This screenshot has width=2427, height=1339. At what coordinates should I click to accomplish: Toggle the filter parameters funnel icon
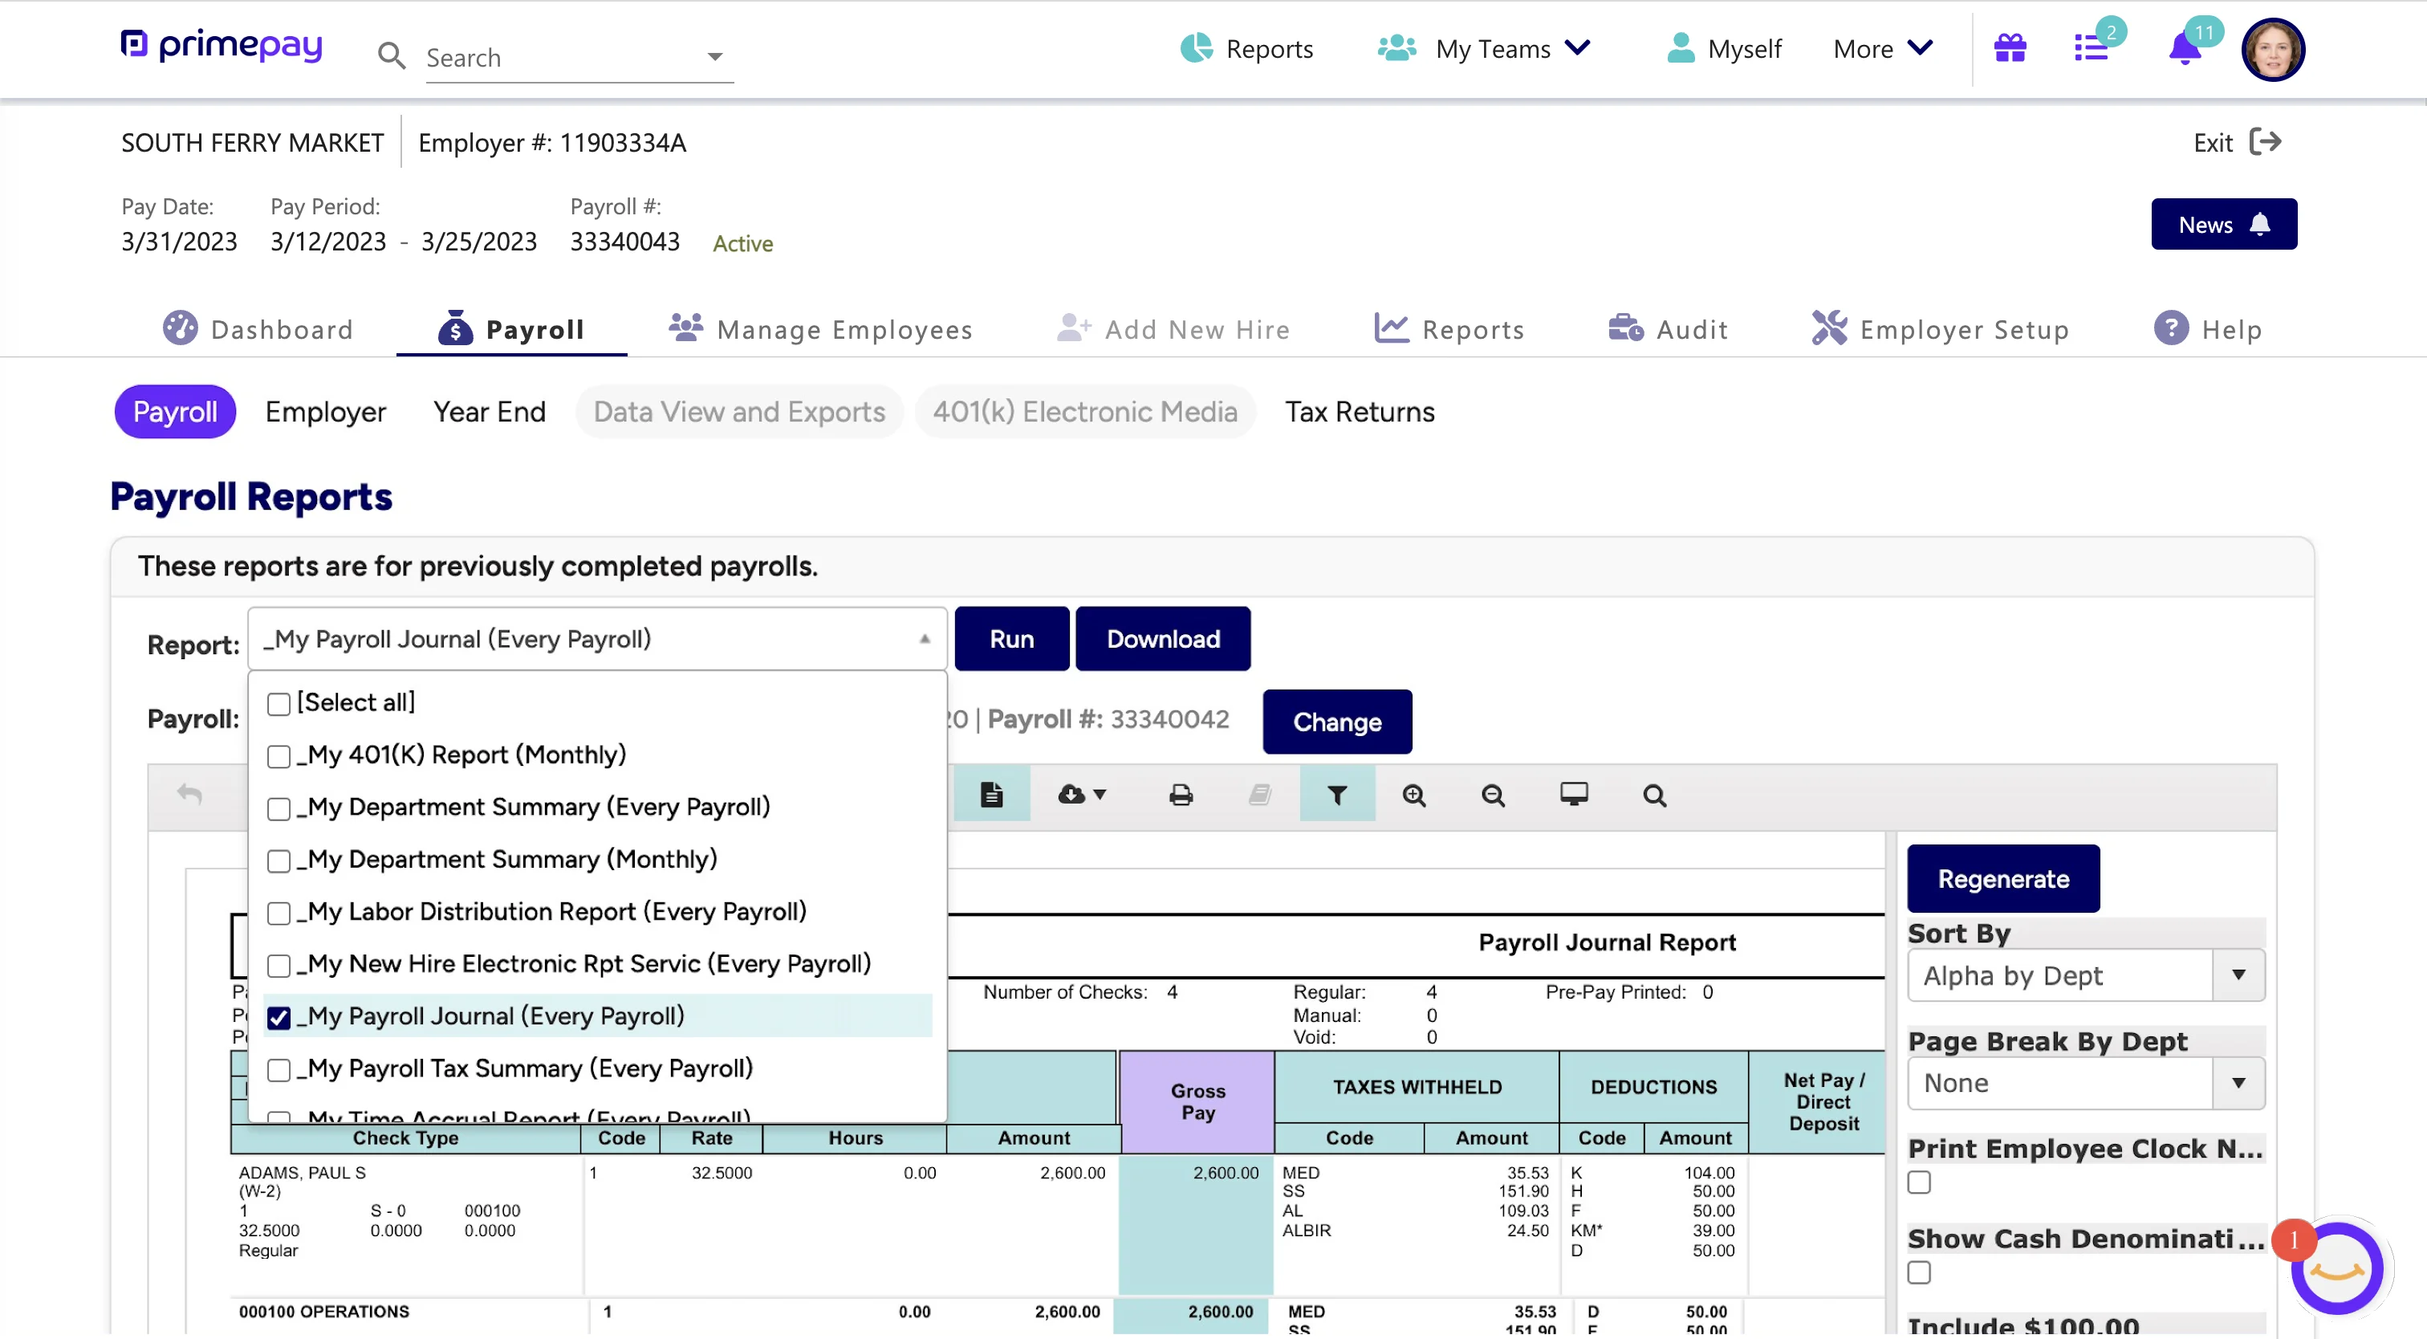1337,795
